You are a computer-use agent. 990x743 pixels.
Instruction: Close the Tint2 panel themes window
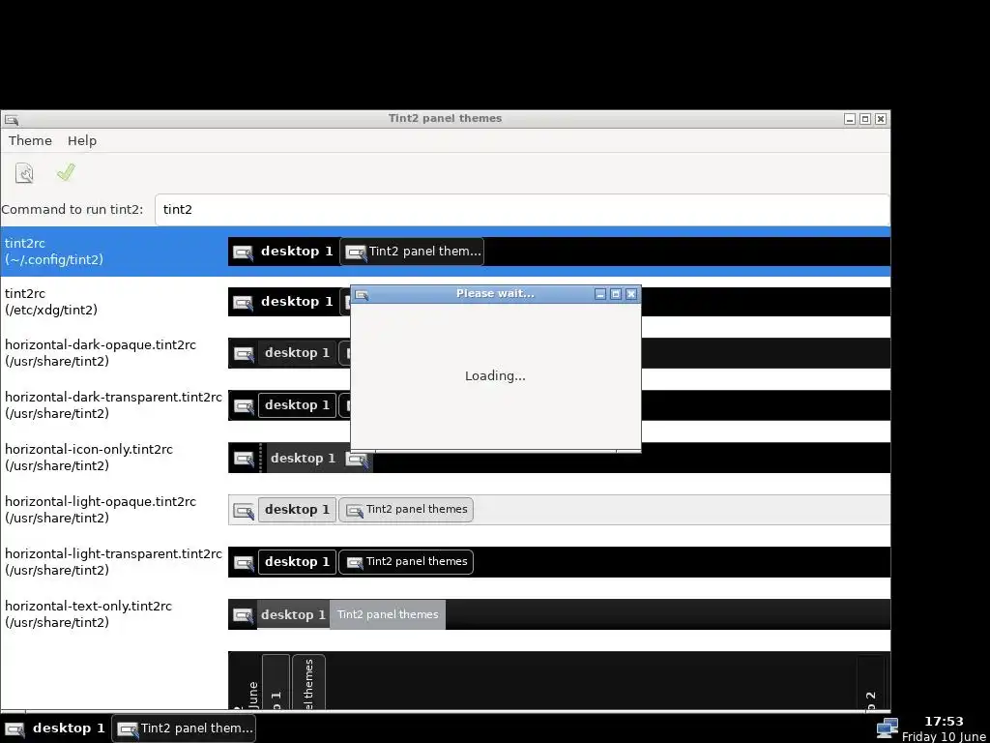pos(881,119)
